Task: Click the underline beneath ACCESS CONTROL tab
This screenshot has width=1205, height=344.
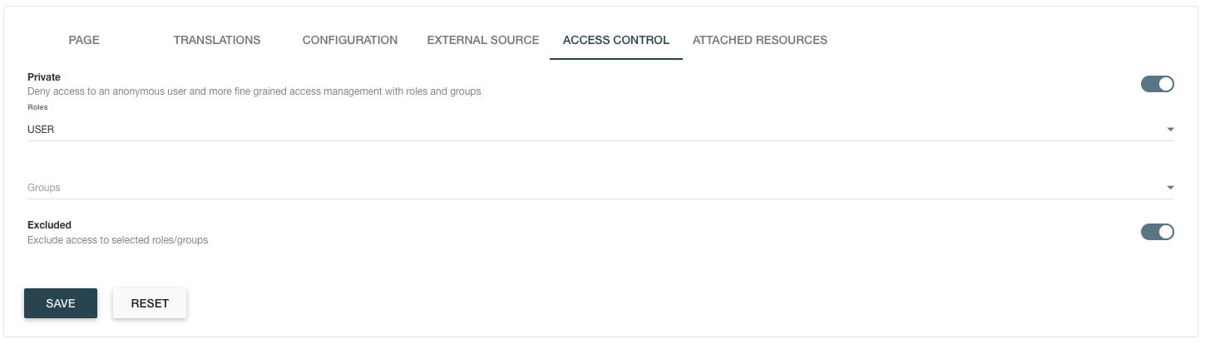Action: pyautogui.click(x=616, y=60)
